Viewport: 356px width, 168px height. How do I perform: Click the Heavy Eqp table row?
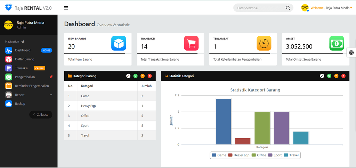pyautogui.click(x=110, y=106)
